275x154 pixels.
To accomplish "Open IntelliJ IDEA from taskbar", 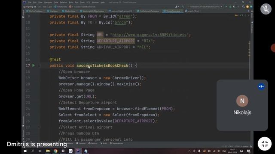I will point(78,151).
